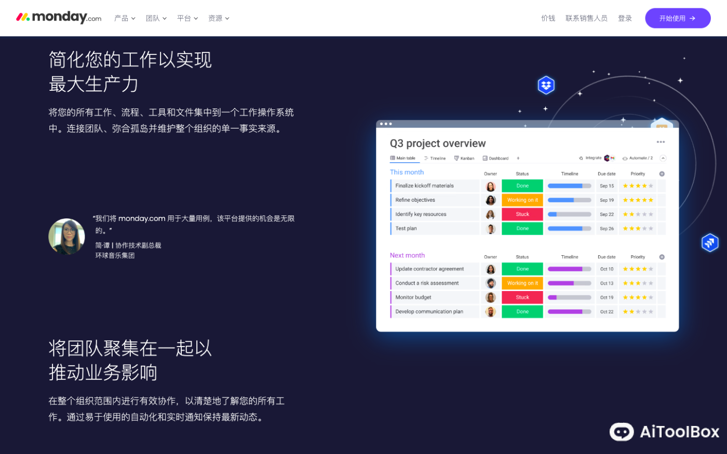Expand the 产品 dropdown menu
The height and width of the screenshot is (454, 727).
coord(125,18)
